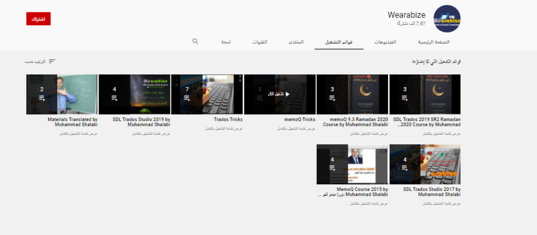Click the red اشتراك subscribe button
The width and height of the screenshot is (537, 235).
pos(38,19)
